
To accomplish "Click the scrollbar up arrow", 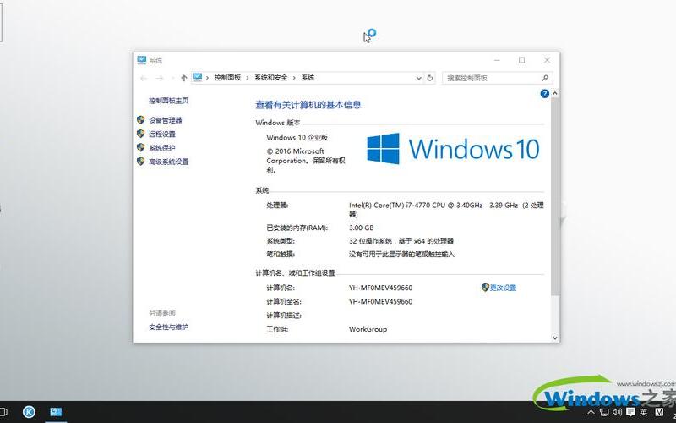I will (x=555, y=93).
